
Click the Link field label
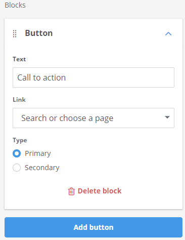pos(19,100)
